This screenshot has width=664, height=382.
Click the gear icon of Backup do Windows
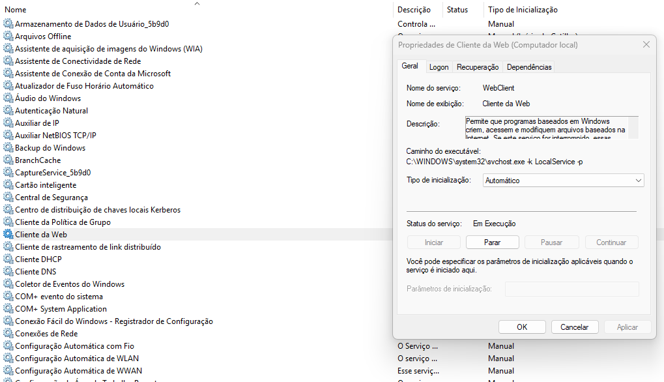(x=8, y=148)
